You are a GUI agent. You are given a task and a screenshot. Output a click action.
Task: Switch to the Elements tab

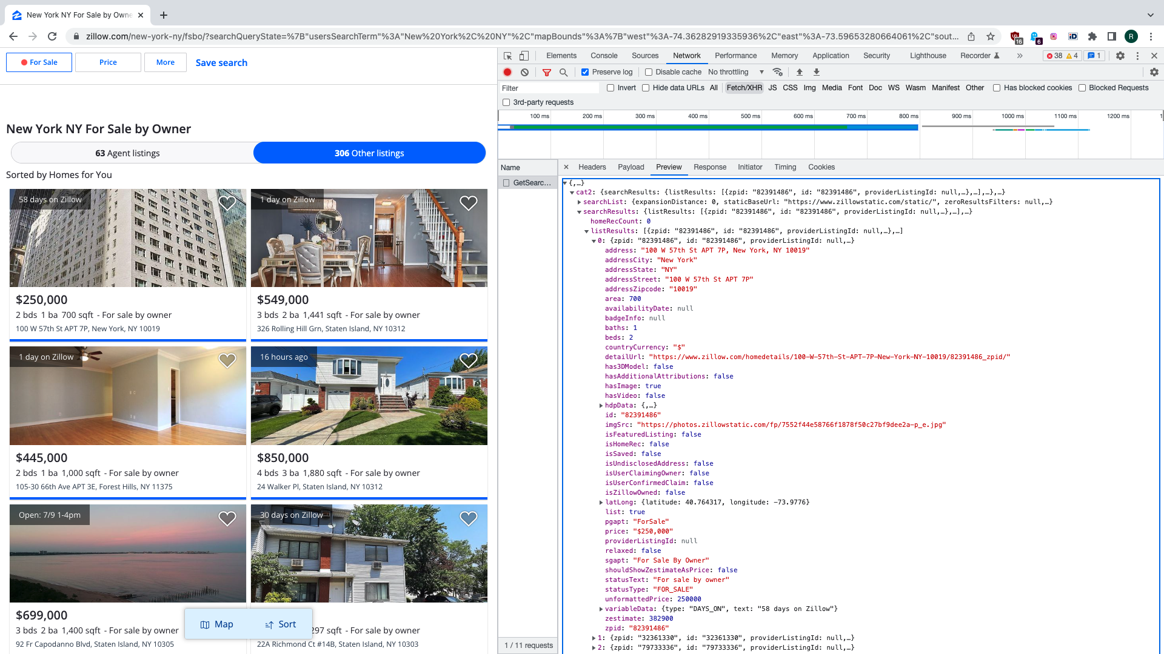click(x=561, y=56)
